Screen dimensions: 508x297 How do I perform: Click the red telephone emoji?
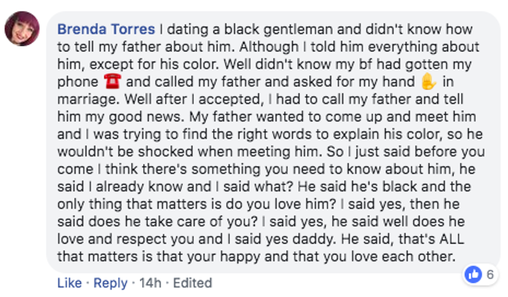pyautogui.click(x=112, y=82)
